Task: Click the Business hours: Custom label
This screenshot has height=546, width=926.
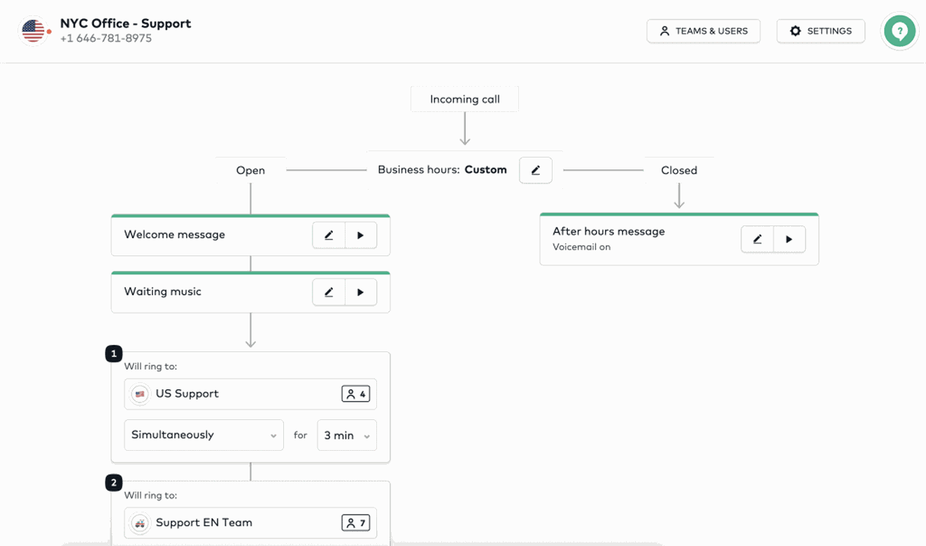Action: 442,170
